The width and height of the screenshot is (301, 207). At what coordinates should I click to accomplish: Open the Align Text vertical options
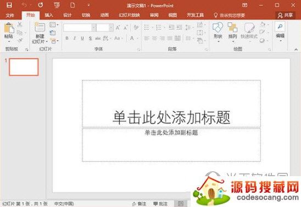click(201, 32)
